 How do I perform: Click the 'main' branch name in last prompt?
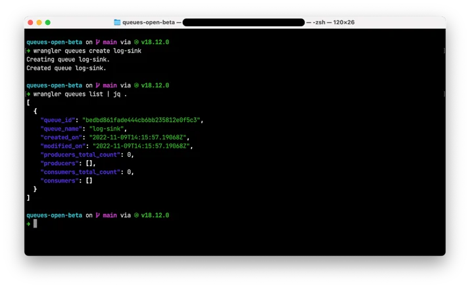(x=110, y=215)
